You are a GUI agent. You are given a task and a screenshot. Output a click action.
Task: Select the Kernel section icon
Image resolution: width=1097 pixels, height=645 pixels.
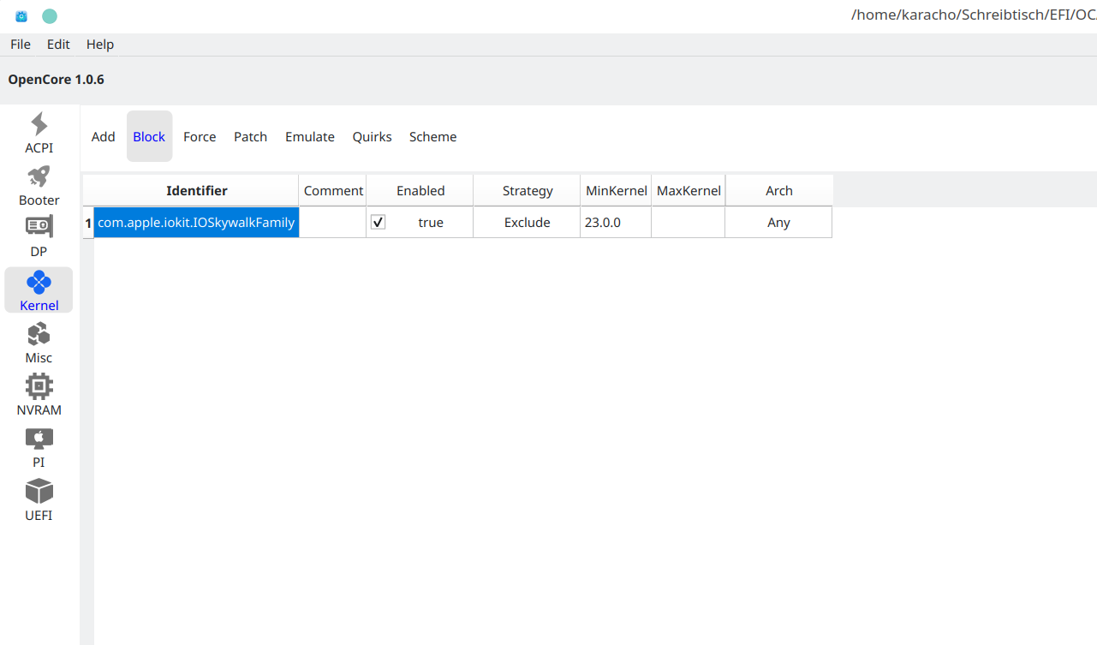(x=39, y=282)
